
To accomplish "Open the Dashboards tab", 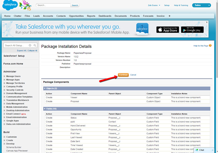I will click(105, 16).
